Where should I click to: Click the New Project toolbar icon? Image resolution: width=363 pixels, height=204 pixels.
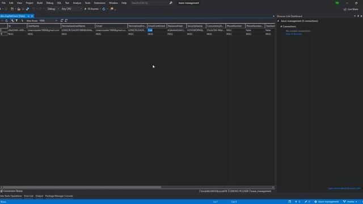tap(12, 9)
